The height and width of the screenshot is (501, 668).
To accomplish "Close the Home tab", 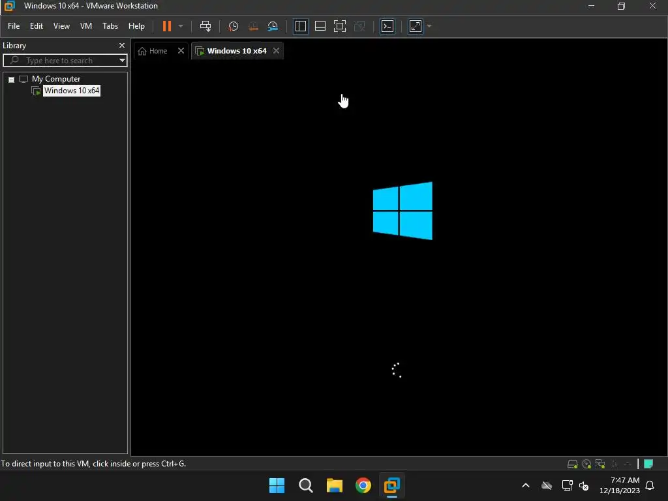I will [181, 51].
